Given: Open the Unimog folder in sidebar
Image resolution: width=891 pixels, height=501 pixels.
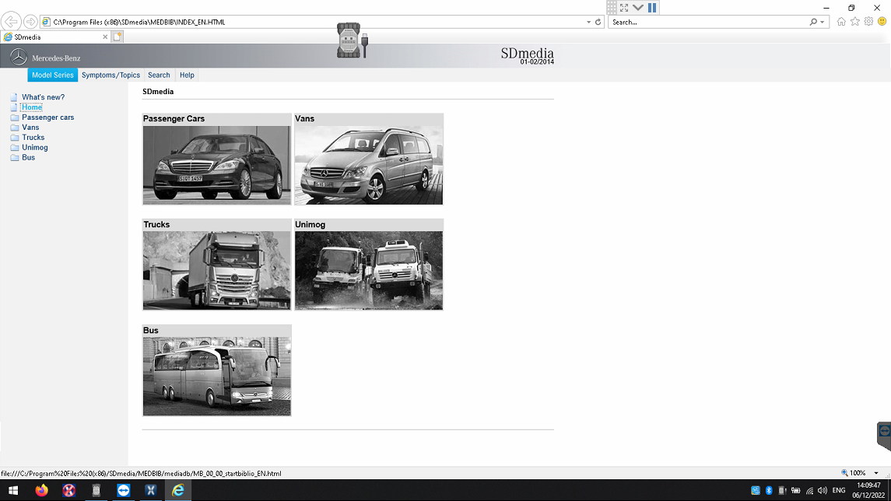Looking at the screenshot, I should [35, 148].
